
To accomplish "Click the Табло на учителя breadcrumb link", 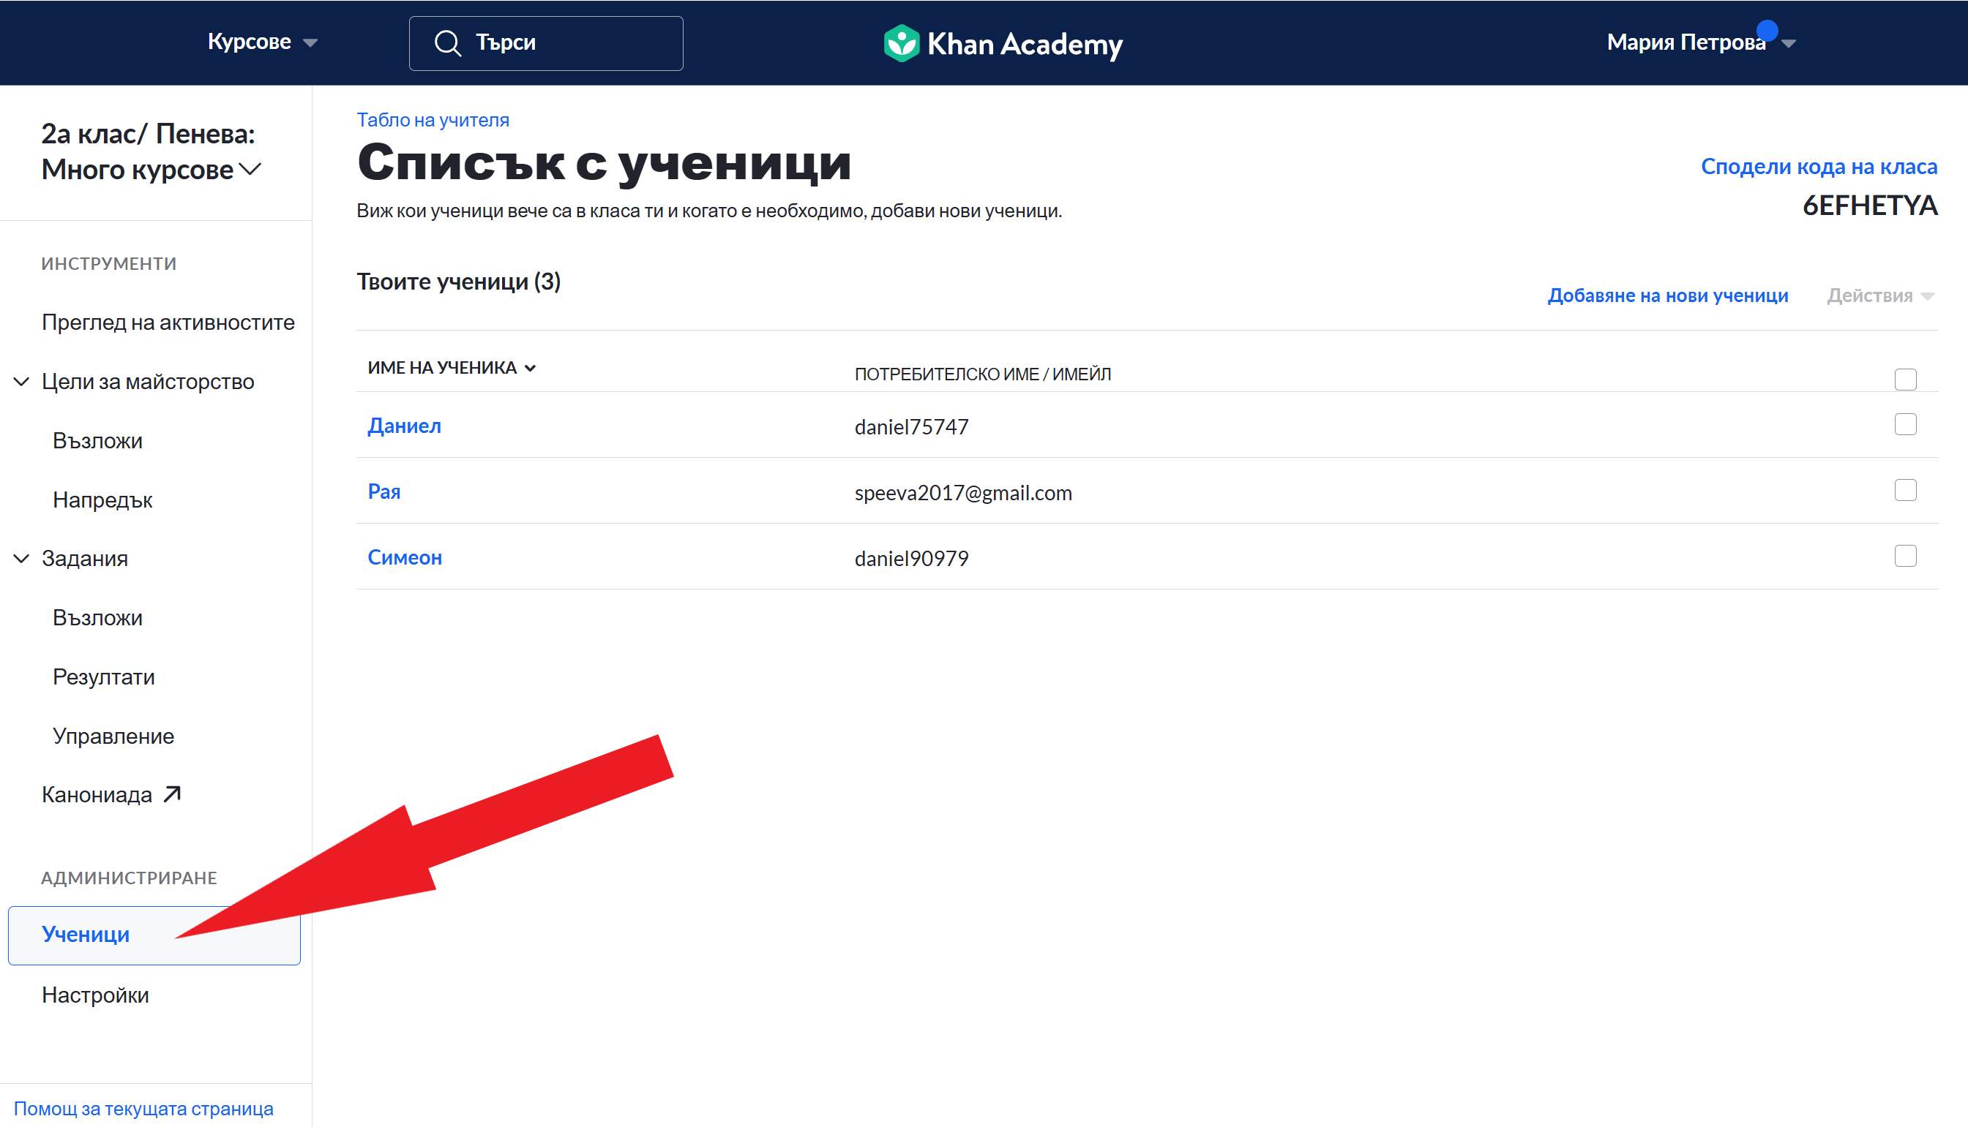I will (433, 120).
